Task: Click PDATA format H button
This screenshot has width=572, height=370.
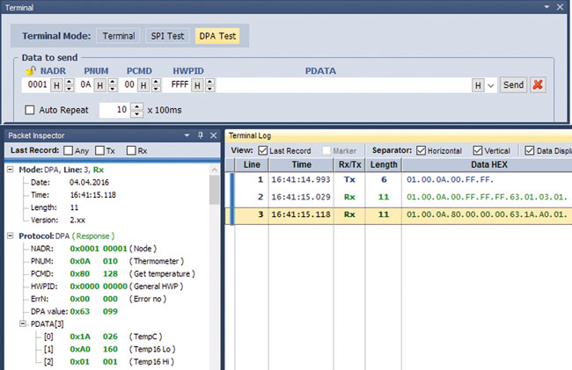Action: pyautogui.click(x=478, y=85)
